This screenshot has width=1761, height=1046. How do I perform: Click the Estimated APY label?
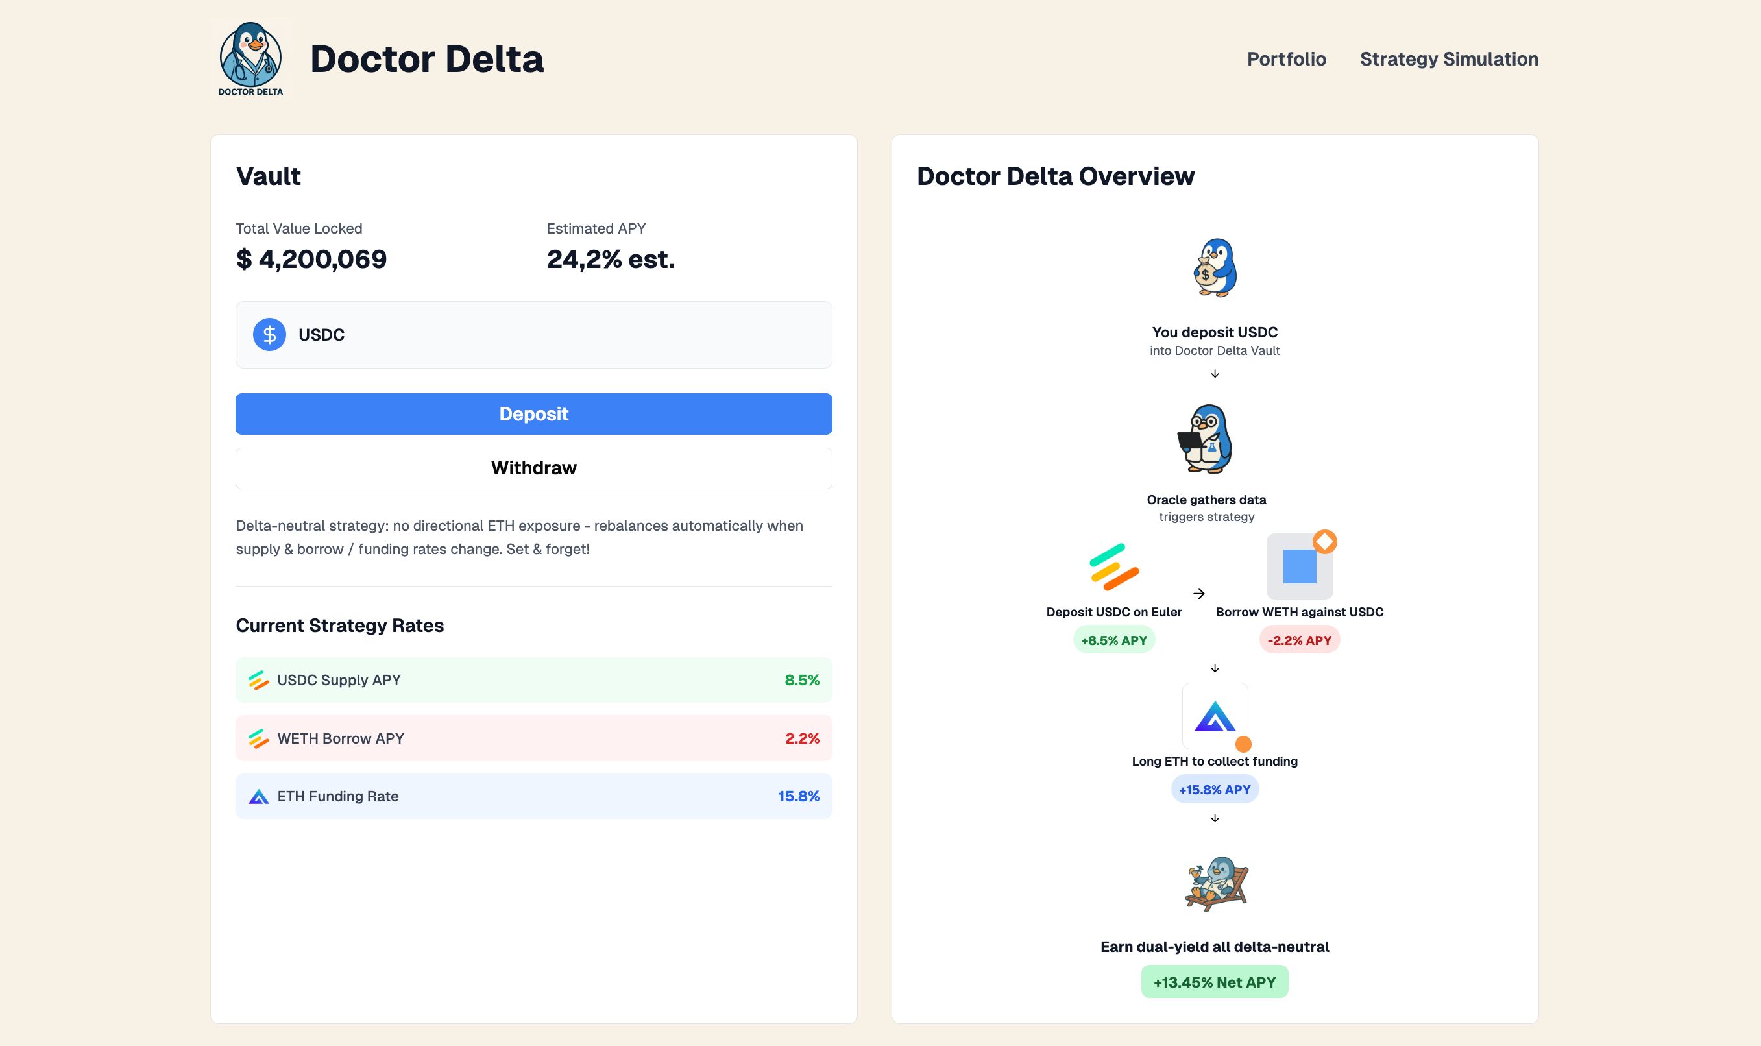click(x=596, y=228)
